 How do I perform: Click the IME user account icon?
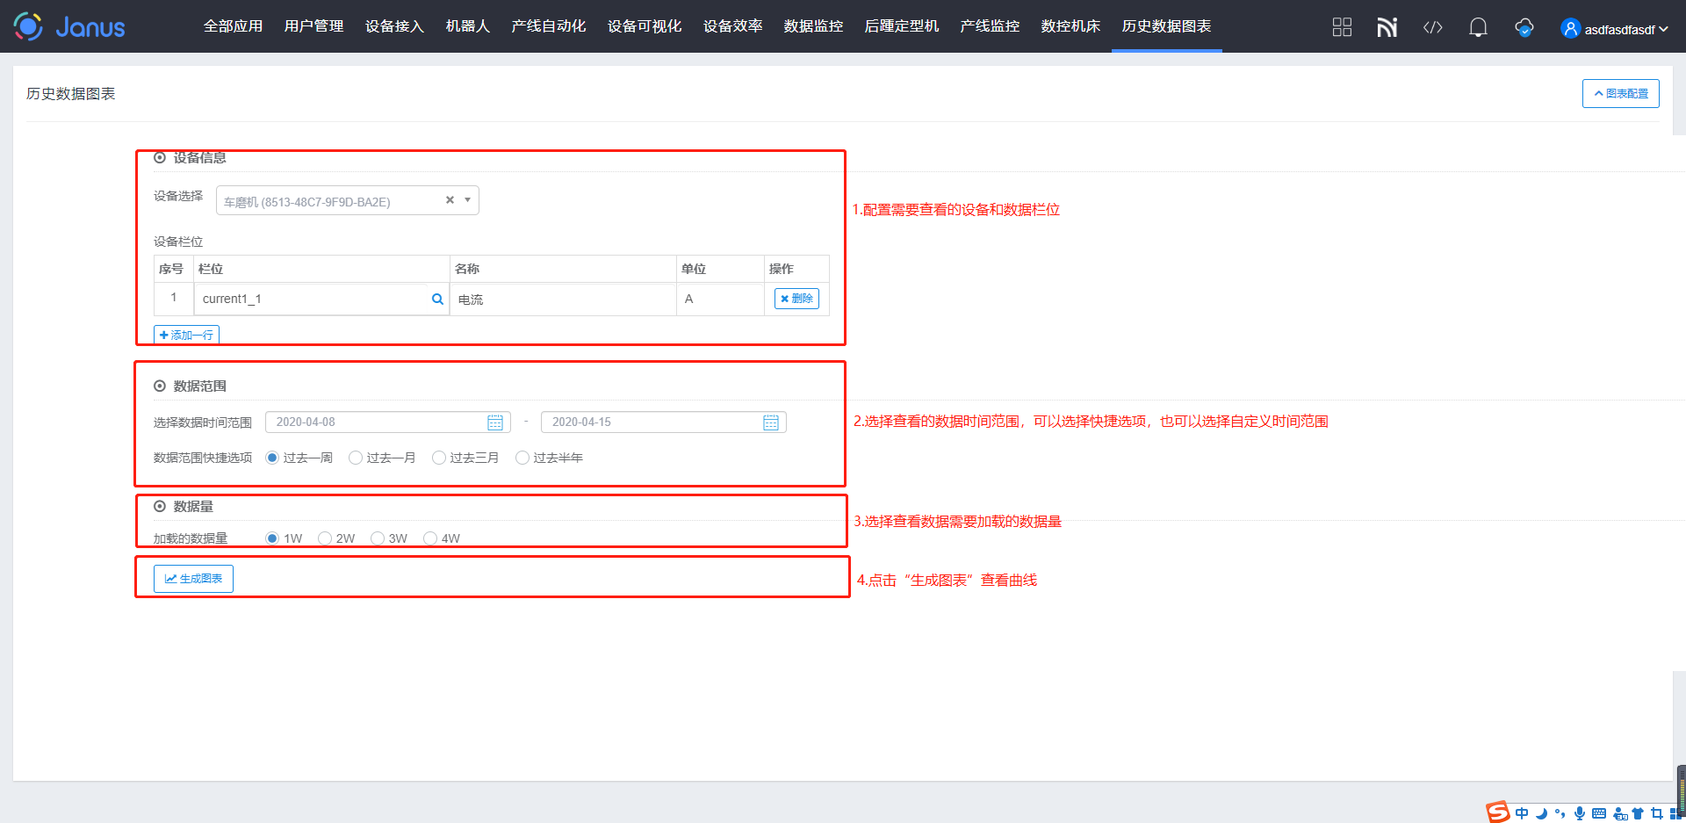click(1620, 814)
